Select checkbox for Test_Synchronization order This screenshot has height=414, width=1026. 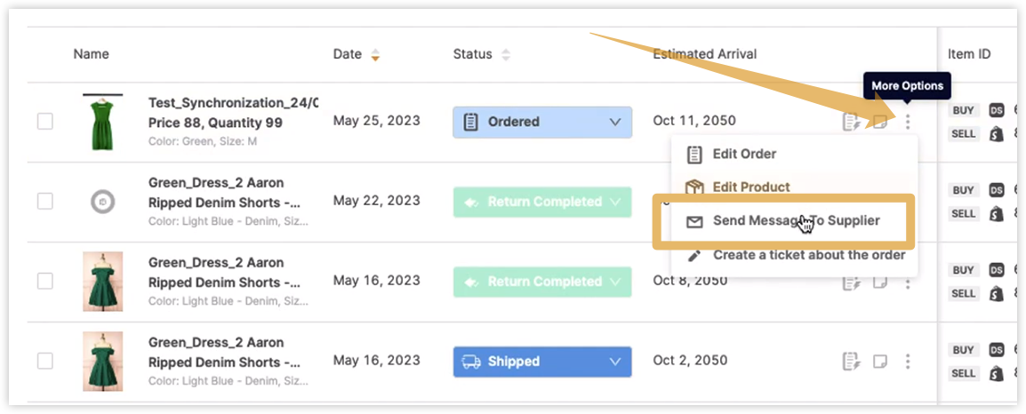[45, 122]
